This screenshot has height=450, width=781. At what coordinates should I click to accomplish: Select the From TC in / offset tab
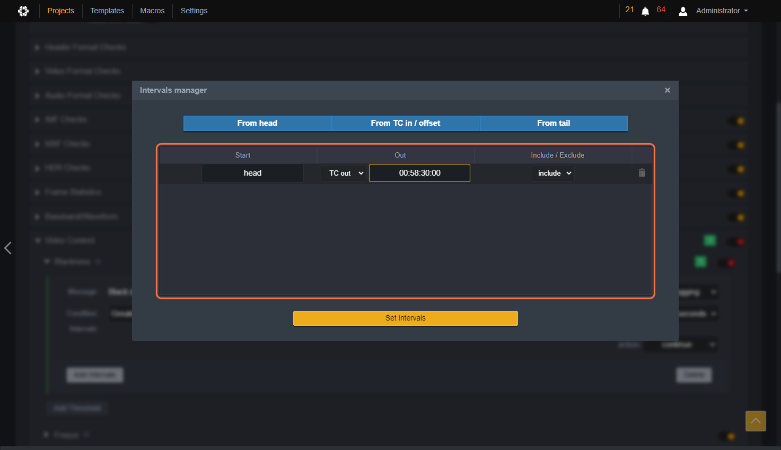point(406,123)
